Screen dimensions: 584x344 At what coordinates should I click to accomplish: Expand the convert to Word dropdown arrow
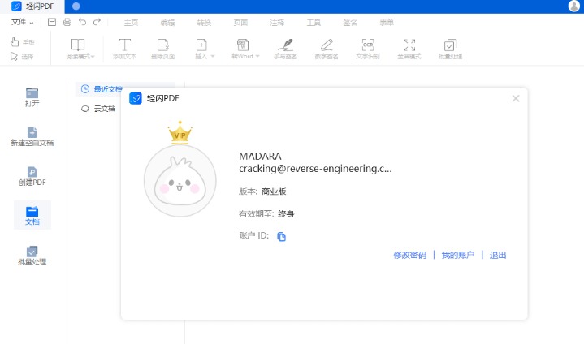click(x=257, y=57)
